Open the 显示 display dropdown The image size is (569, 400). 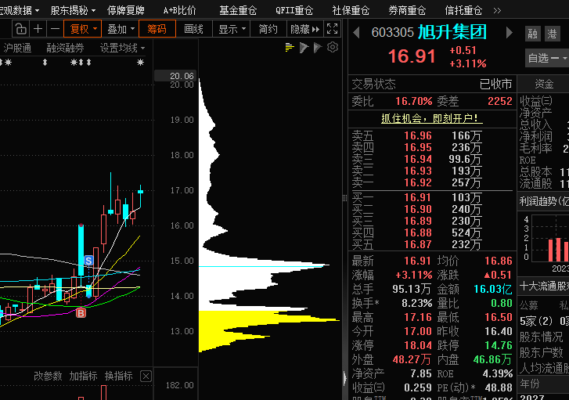coord(232,29)
